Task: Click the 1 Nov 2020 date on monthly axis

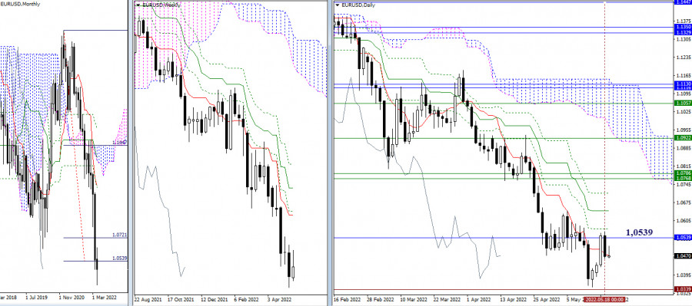Action: pyautogui.click(x=72, y=298)
